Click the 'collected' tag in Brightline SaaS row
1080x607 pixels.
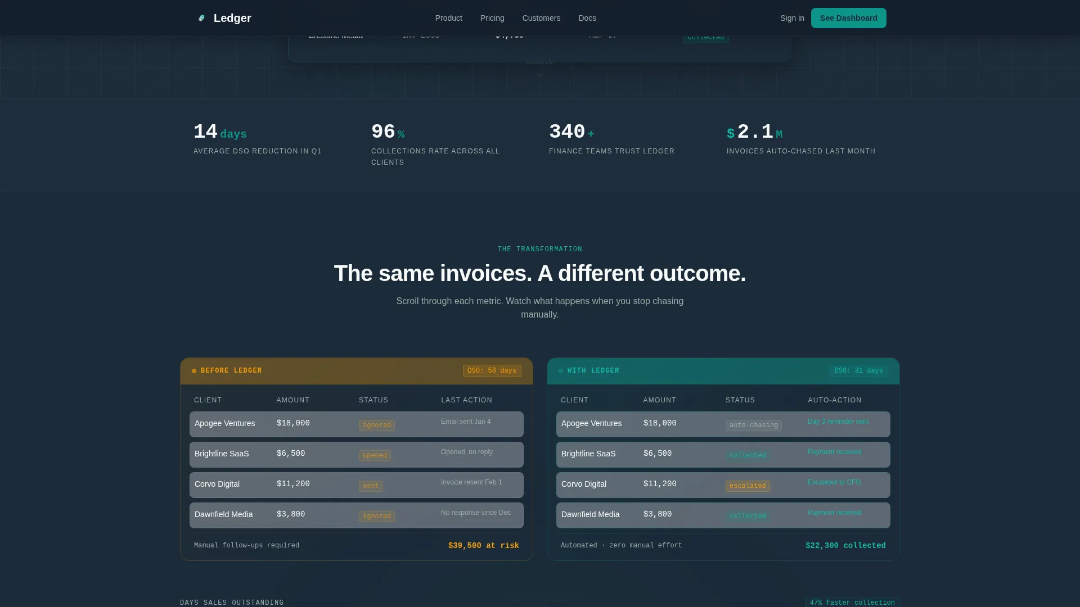click(x=748, y=456)
